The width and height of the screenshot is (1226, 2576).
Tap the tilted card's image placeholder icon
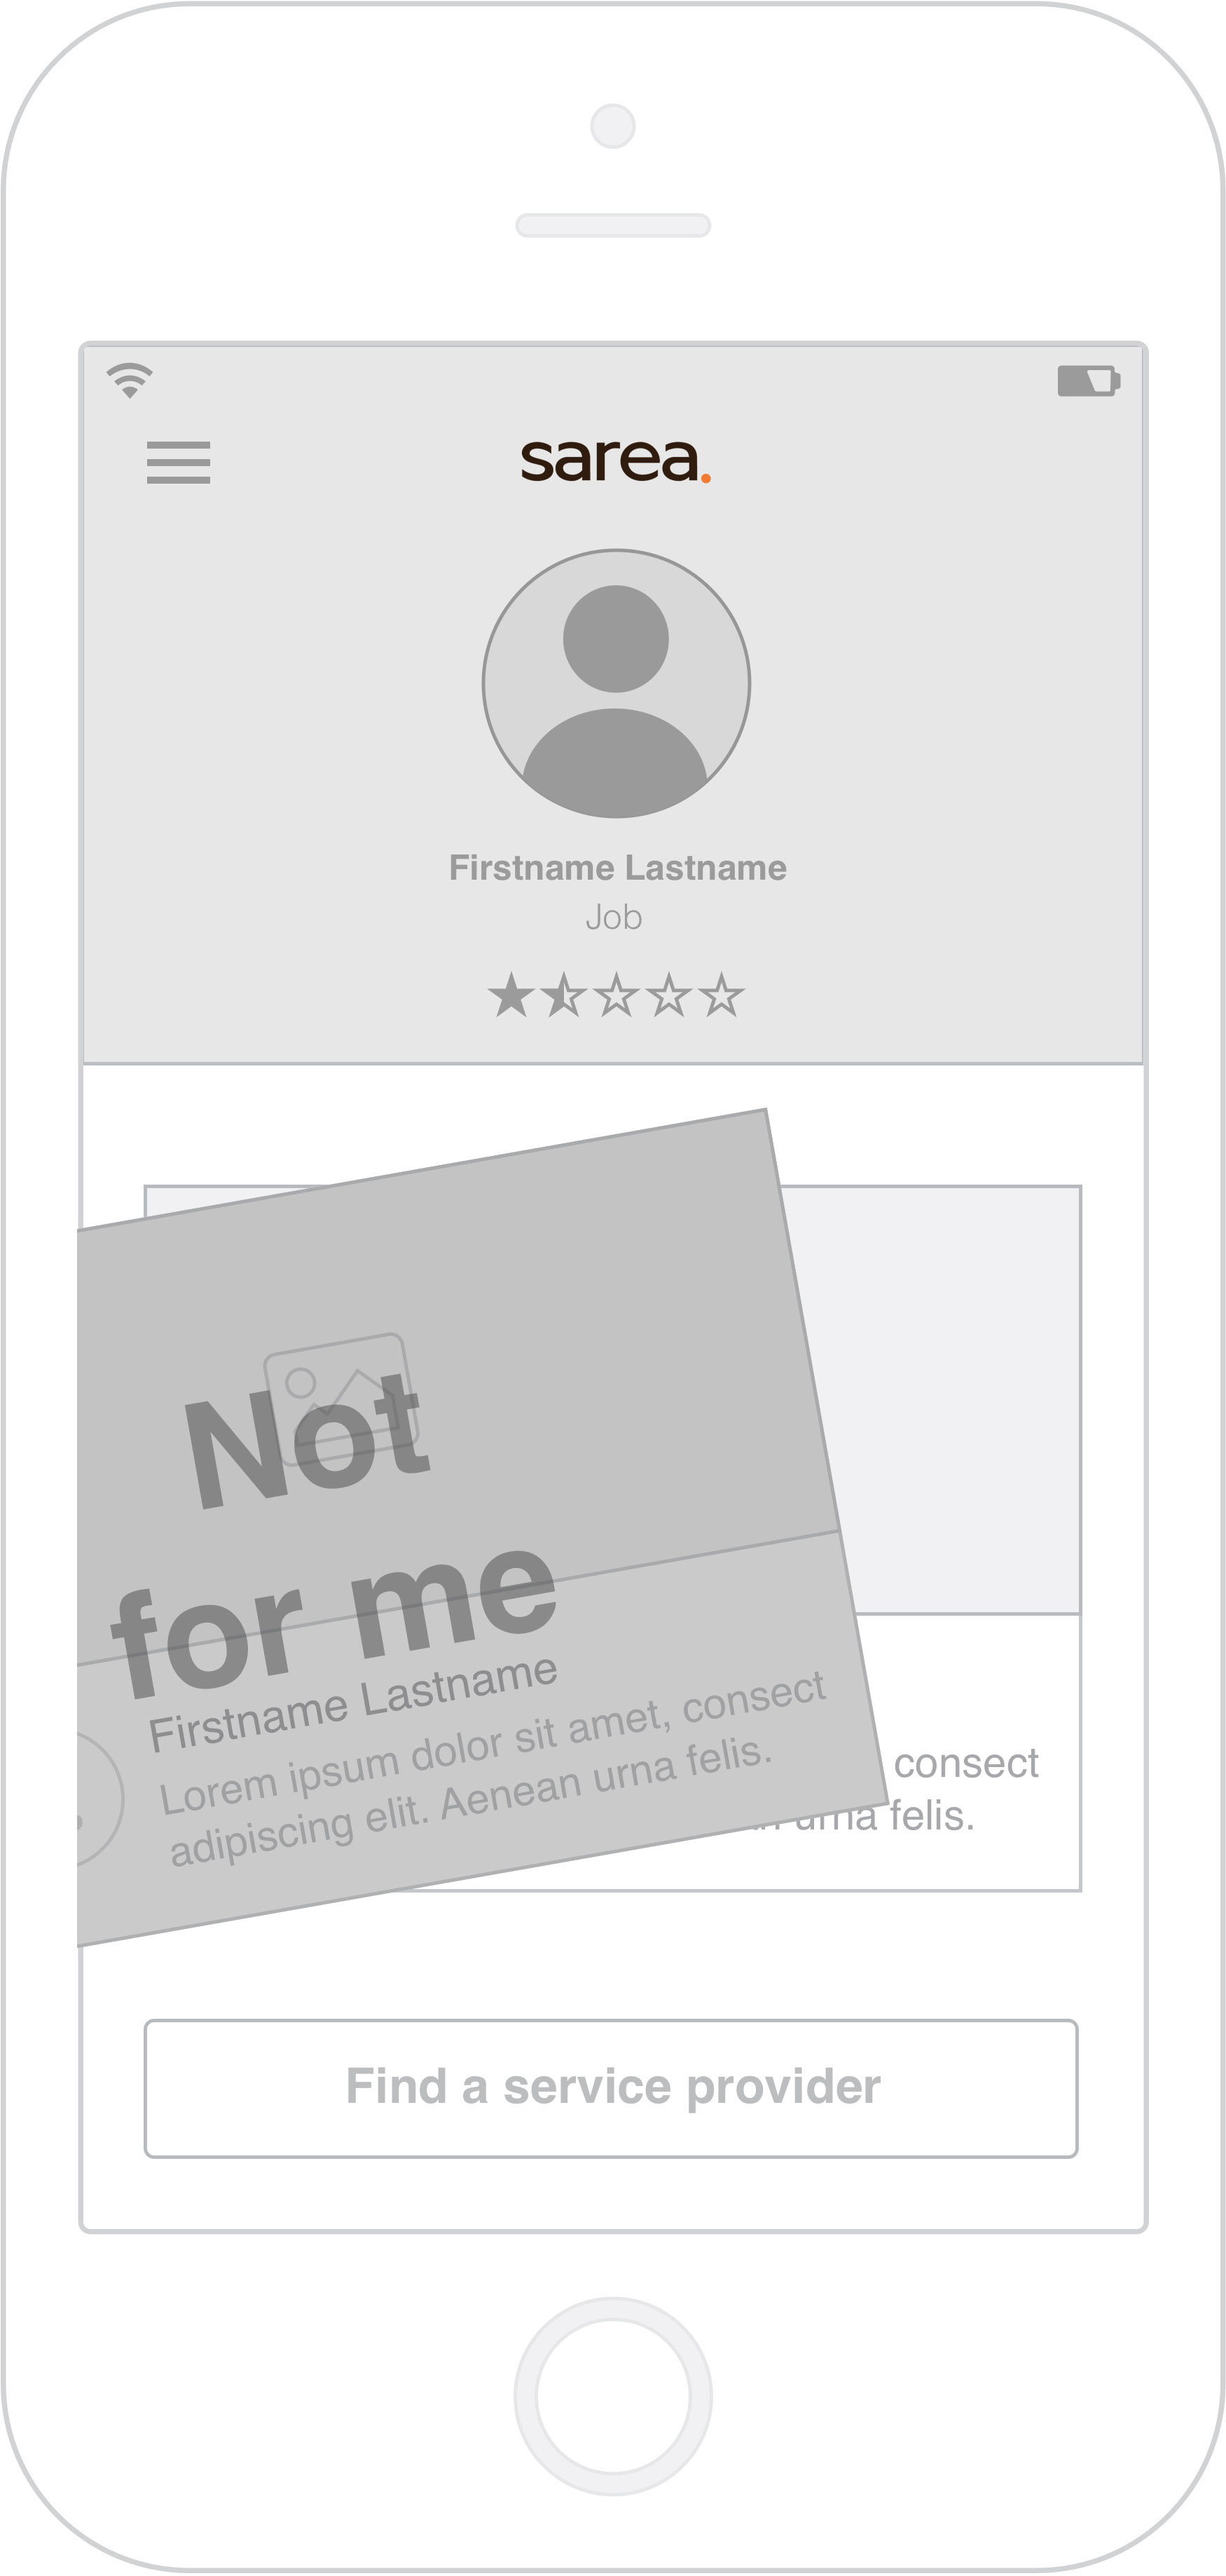(x=340, y=1397)
